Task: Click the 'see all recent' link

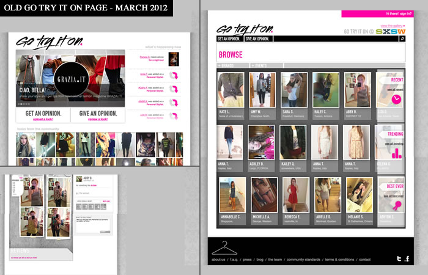Action: [x=395, y=90]
